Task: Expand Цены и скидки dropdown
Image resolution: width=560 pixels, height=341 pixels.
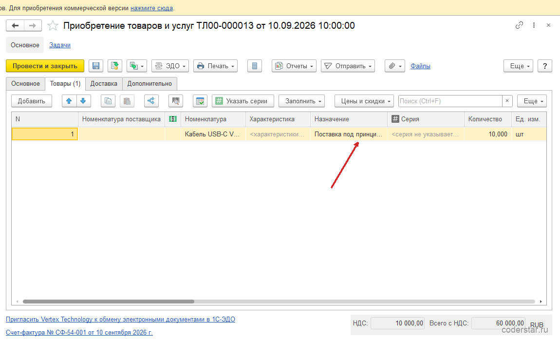Action: coord(364,101)
